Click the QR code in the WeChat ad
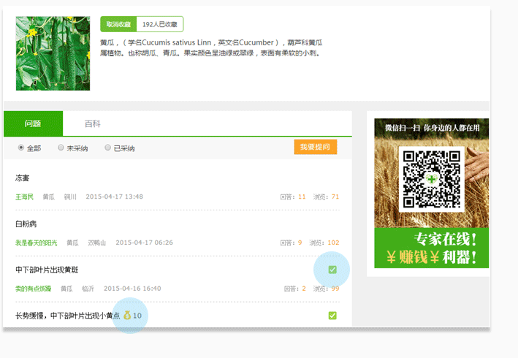The height and width of the screenshot is (358, 518). coord(431,178)
